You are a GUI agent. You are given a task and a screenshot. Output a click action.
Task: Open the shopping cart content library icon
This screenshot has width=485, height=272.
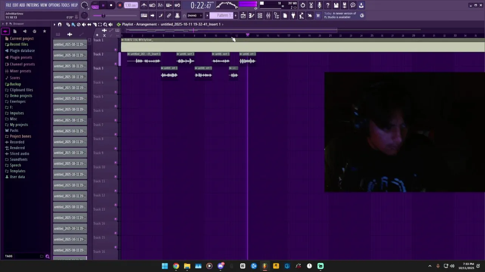click(318, 15)
